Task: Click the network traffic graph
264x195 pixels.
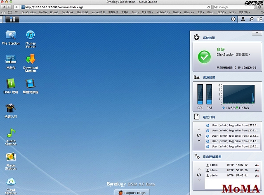Action: pos(239,94)
